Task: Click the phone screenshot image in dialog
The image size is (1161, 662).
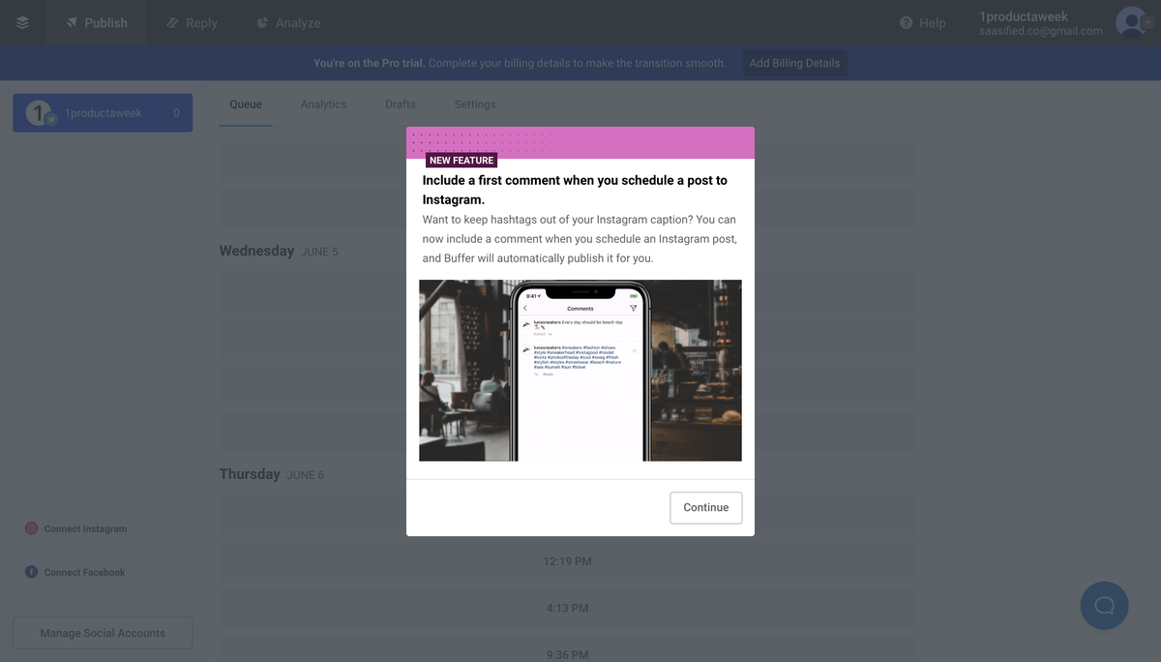Action: (x=580, y=371)
